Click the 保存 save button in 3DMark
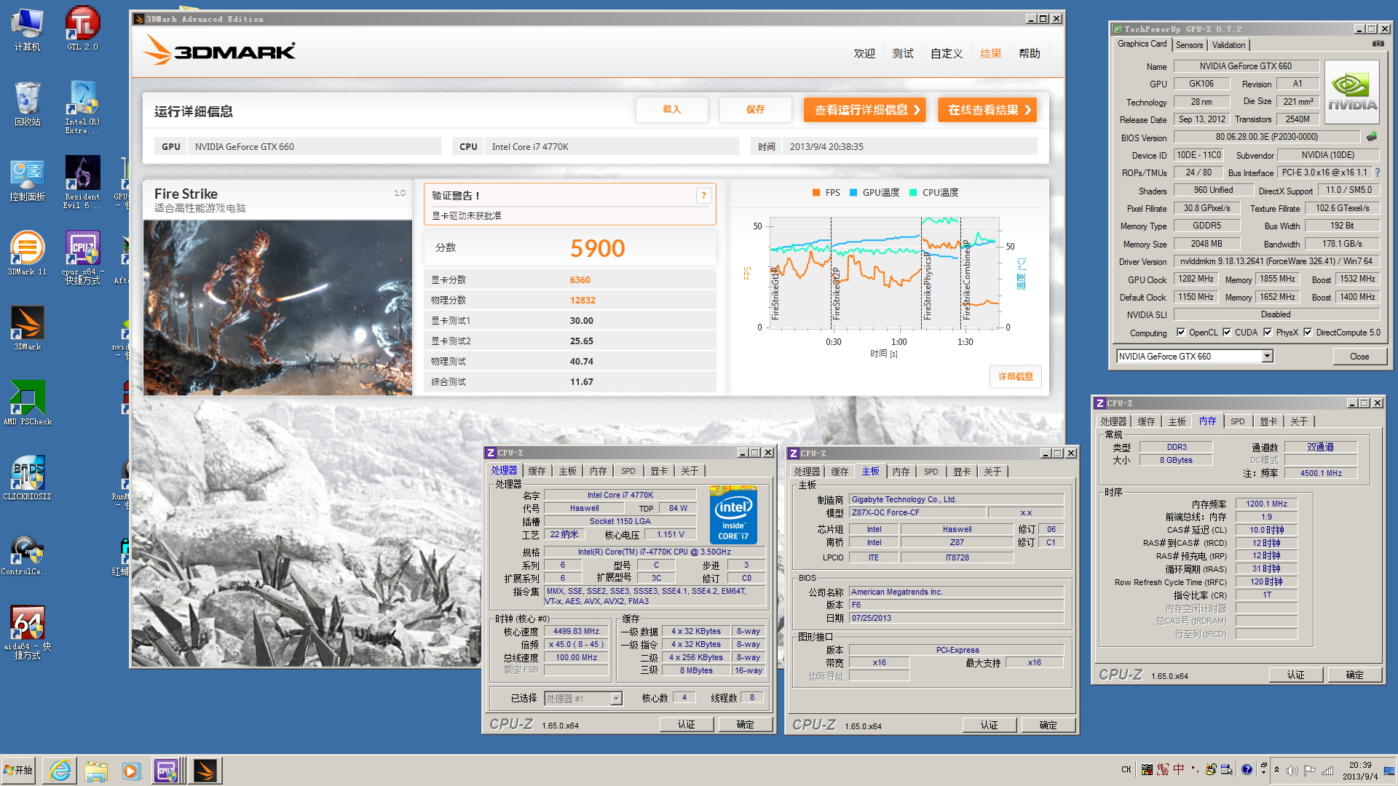This screenshot has height=786, width=1398. pyautogui.click(x=755, y=110)
